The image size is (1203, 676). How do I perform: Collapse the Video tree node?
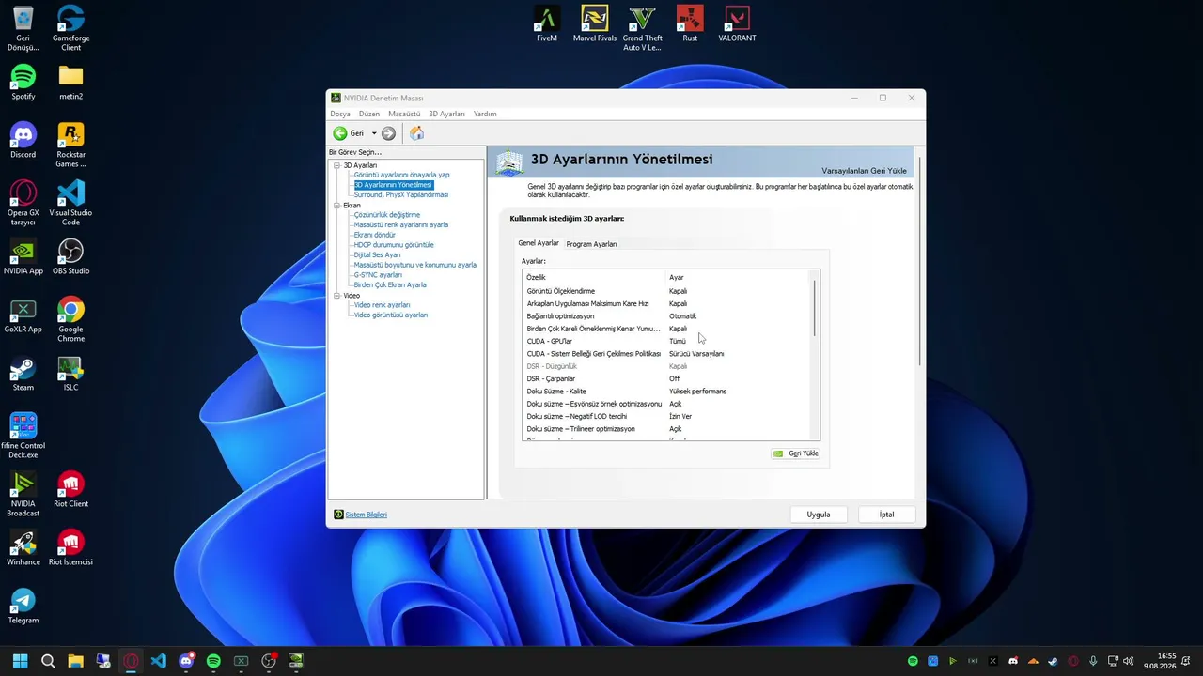tap(336, 295)
